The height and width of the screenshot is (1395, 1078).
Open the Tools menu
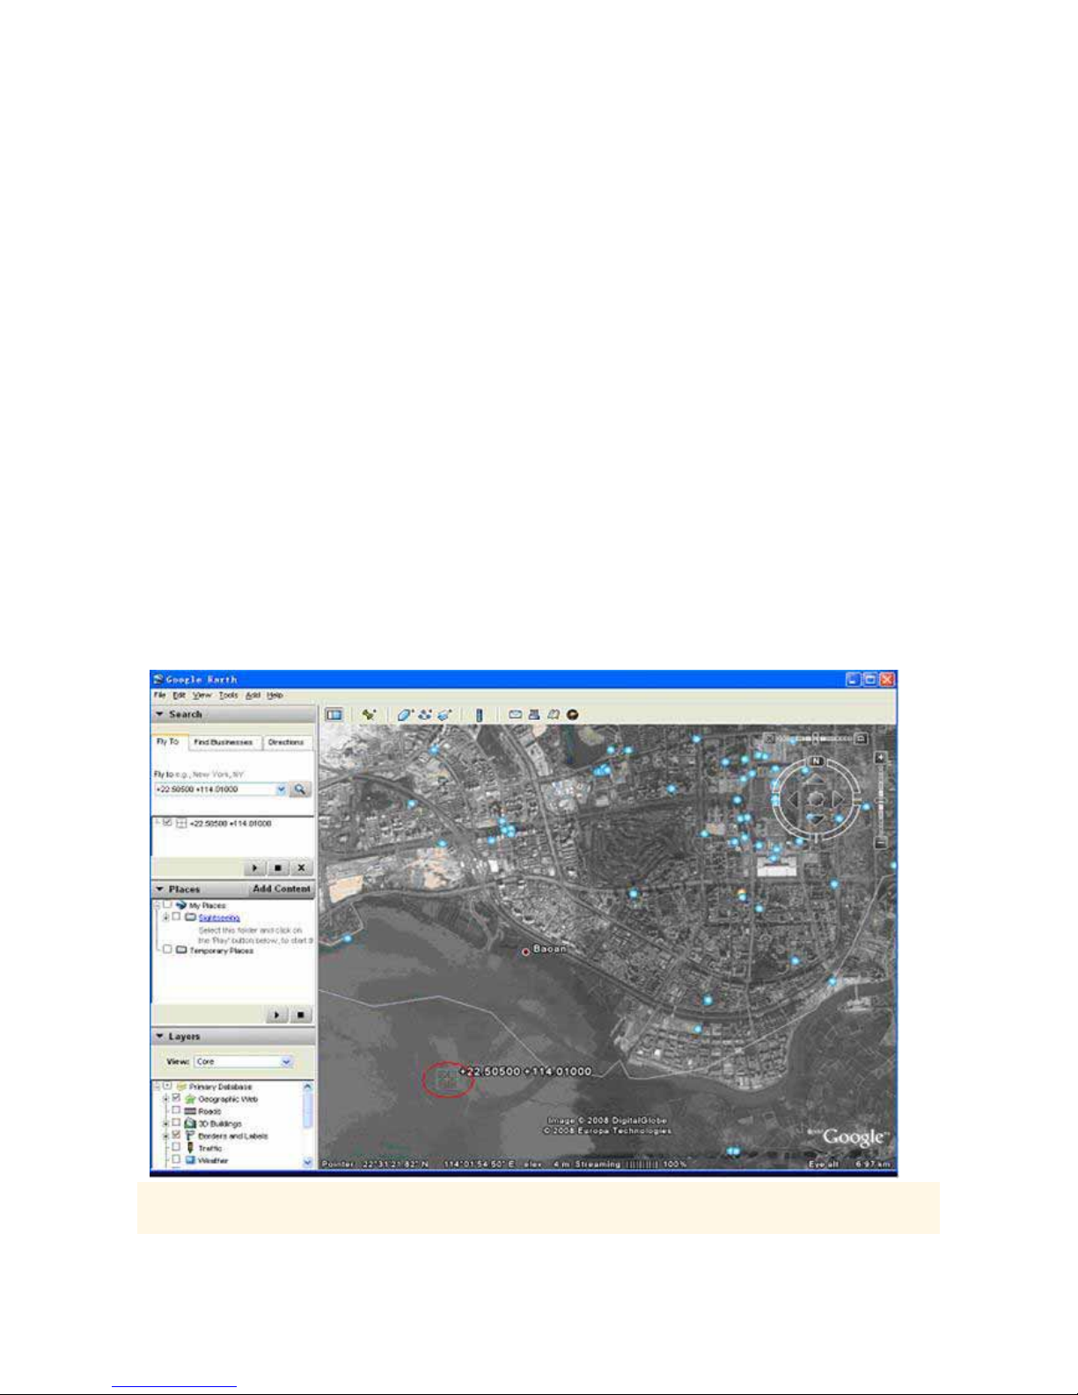(x=229, y=695)
